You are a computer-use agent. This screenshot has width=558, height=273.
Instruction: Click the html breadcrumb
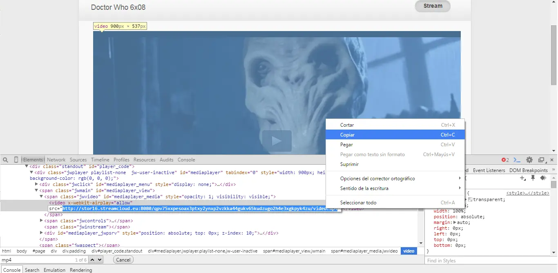point(7,251)
